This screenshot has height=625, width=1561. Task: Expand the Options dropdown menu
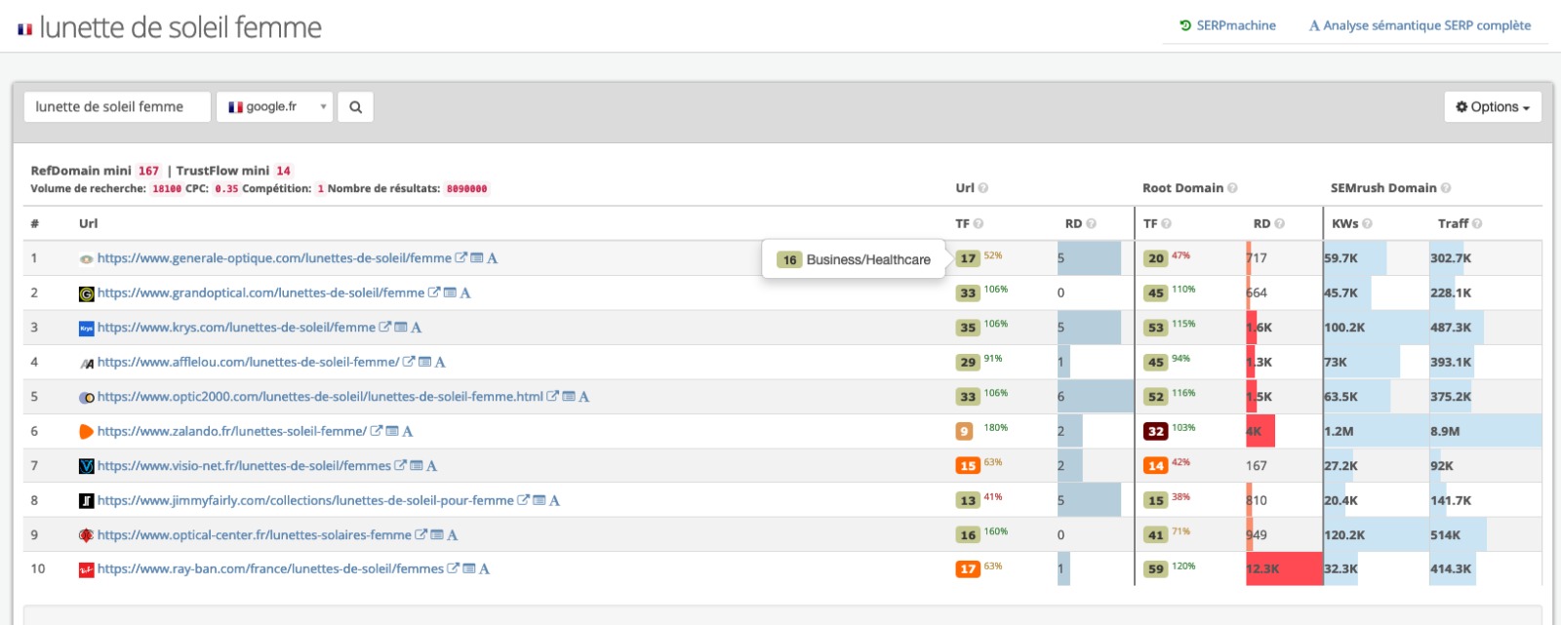click(1492, 107)
